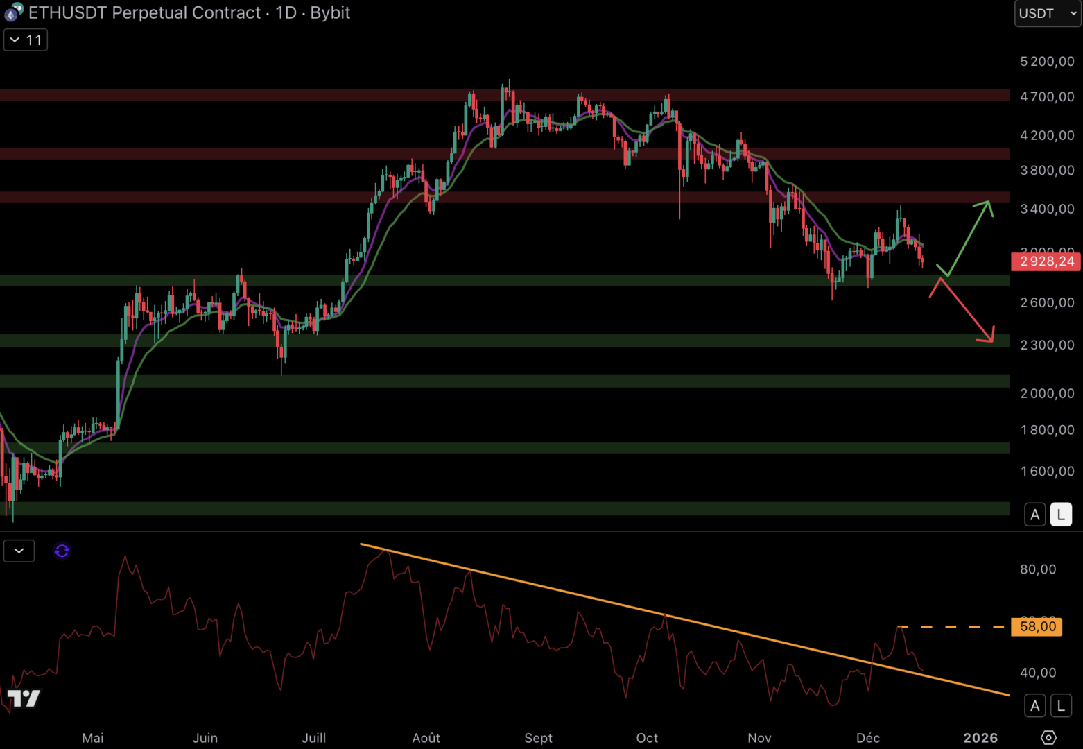Toggle auto scale on main price pane
The width and height of the screenshot is (1083, 749).
pos(1034,515)
